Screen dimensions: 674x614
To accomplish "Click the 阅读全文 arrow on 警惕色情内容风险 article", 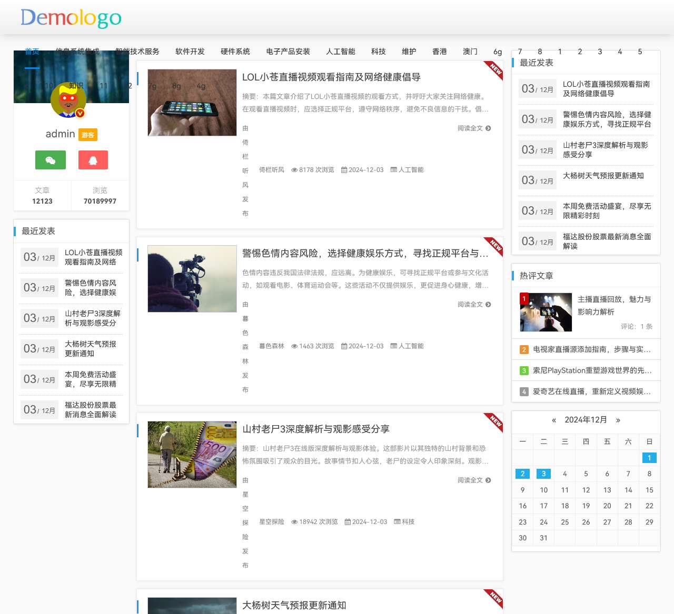I will [x=488, y=305].
